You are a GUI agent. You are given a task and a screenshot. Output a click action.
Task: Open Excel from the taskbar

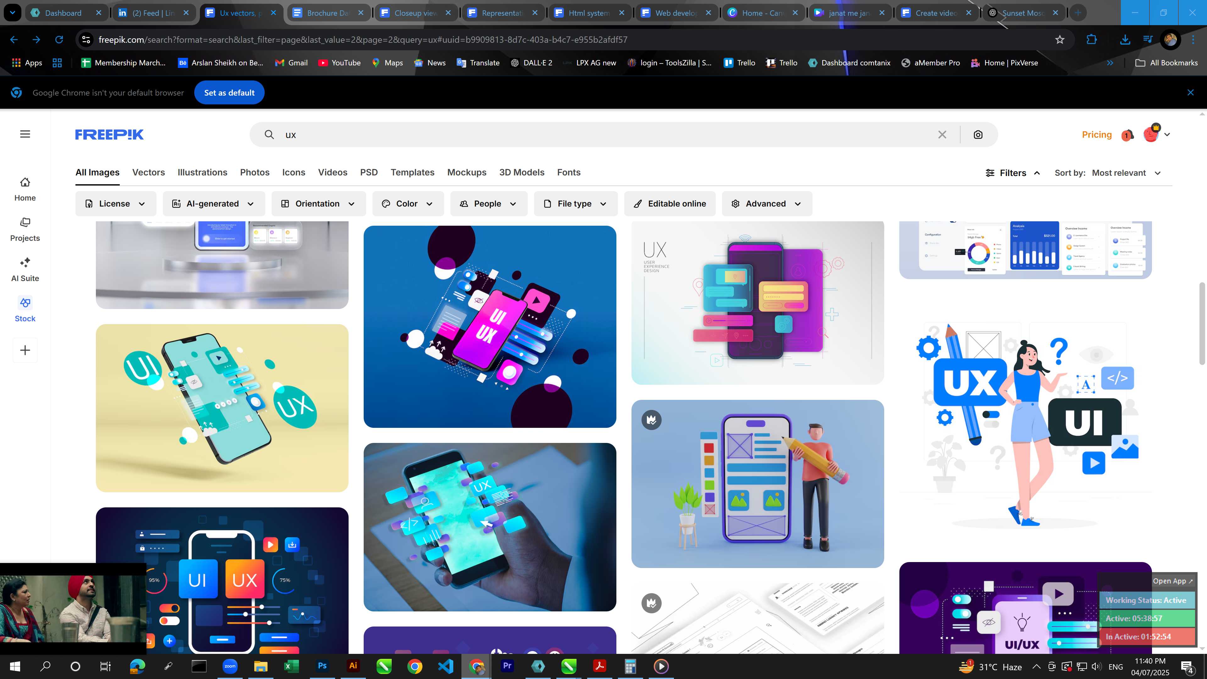coord(291,666)
